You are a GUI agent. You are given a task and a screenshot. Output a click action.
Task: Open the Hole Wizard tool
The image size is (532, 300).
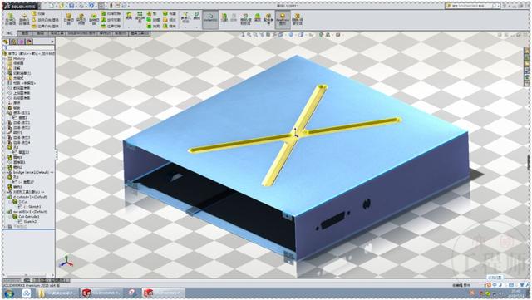(81, 19)
